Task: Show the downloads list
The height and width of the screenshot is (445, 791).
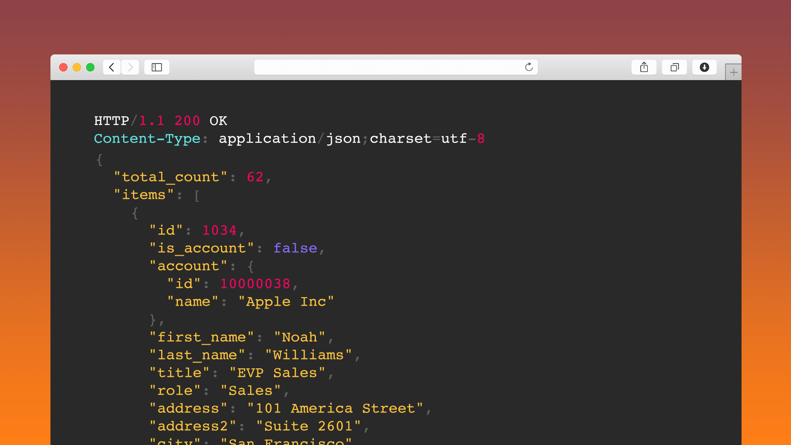Action: [x=704, y=67]
